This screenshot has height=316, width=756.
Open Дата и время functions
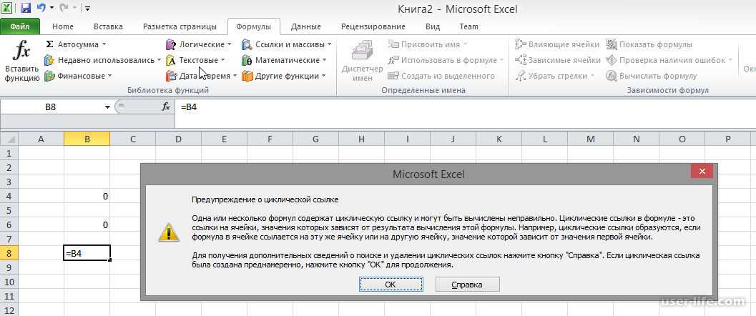click(201, 76)
